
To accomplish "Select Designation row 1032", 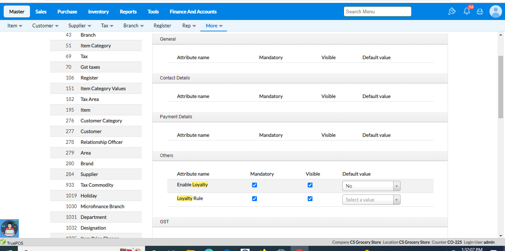I will [x=96, y=228].
